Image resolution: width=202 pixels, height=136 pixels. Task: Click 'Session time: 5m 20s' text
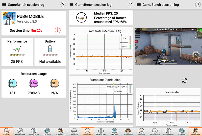click(26, 30)
